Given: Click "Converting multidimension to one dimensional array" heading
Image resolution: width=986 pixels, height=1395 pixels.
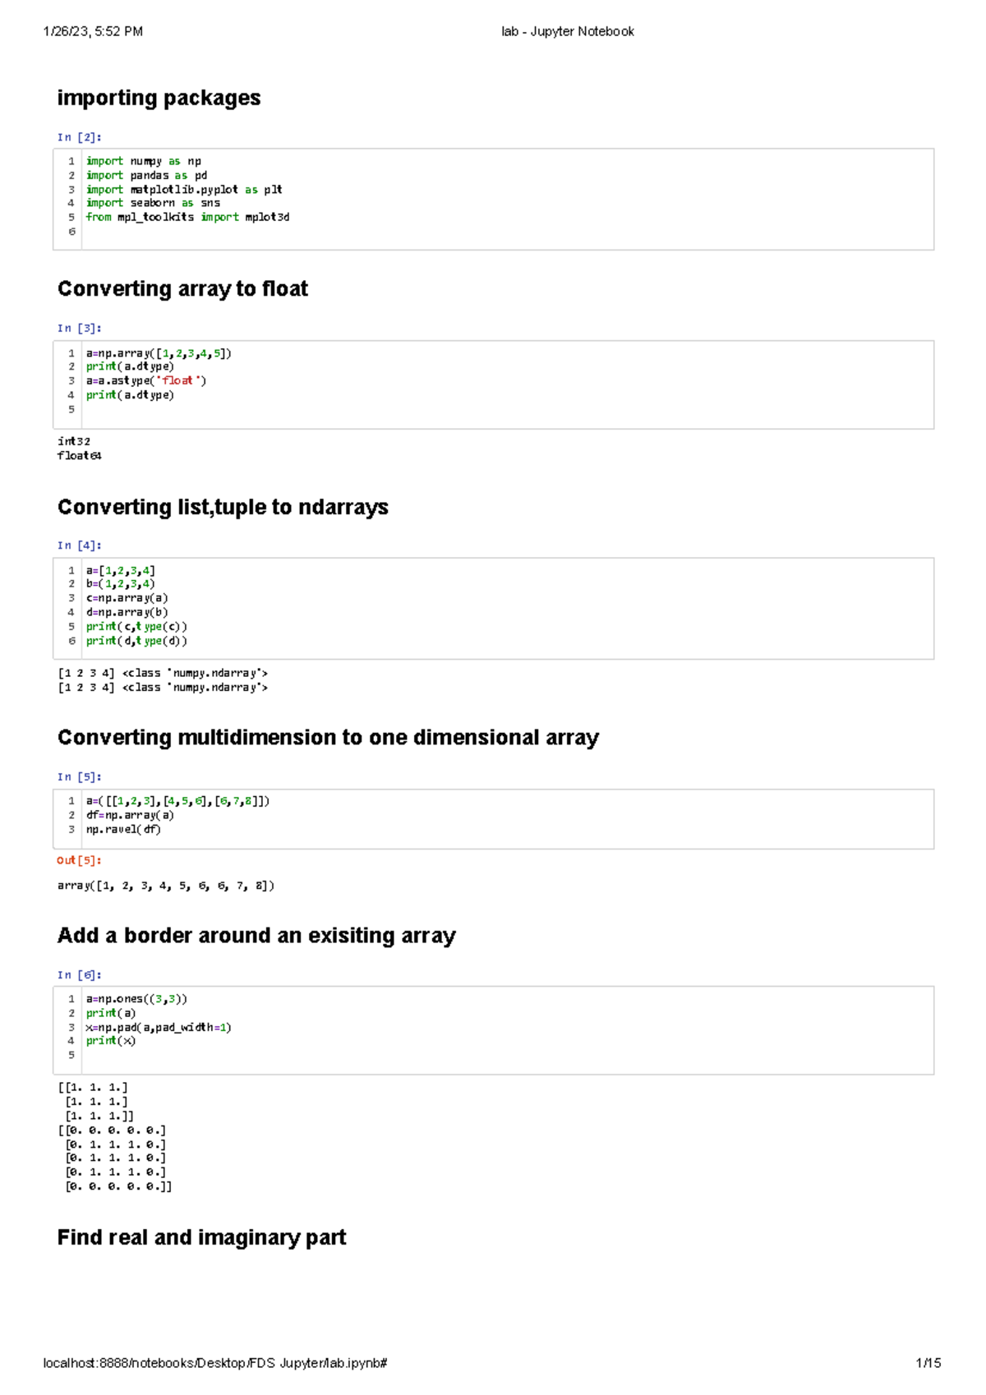Looking at the screenshot, I should [x=328, y=738].
